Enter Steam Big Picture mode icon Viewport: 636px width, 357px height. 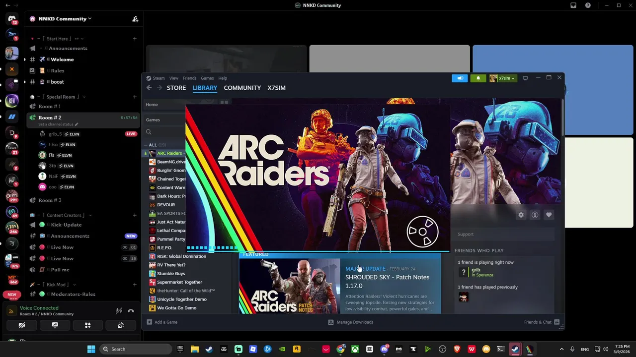point(525,78)
